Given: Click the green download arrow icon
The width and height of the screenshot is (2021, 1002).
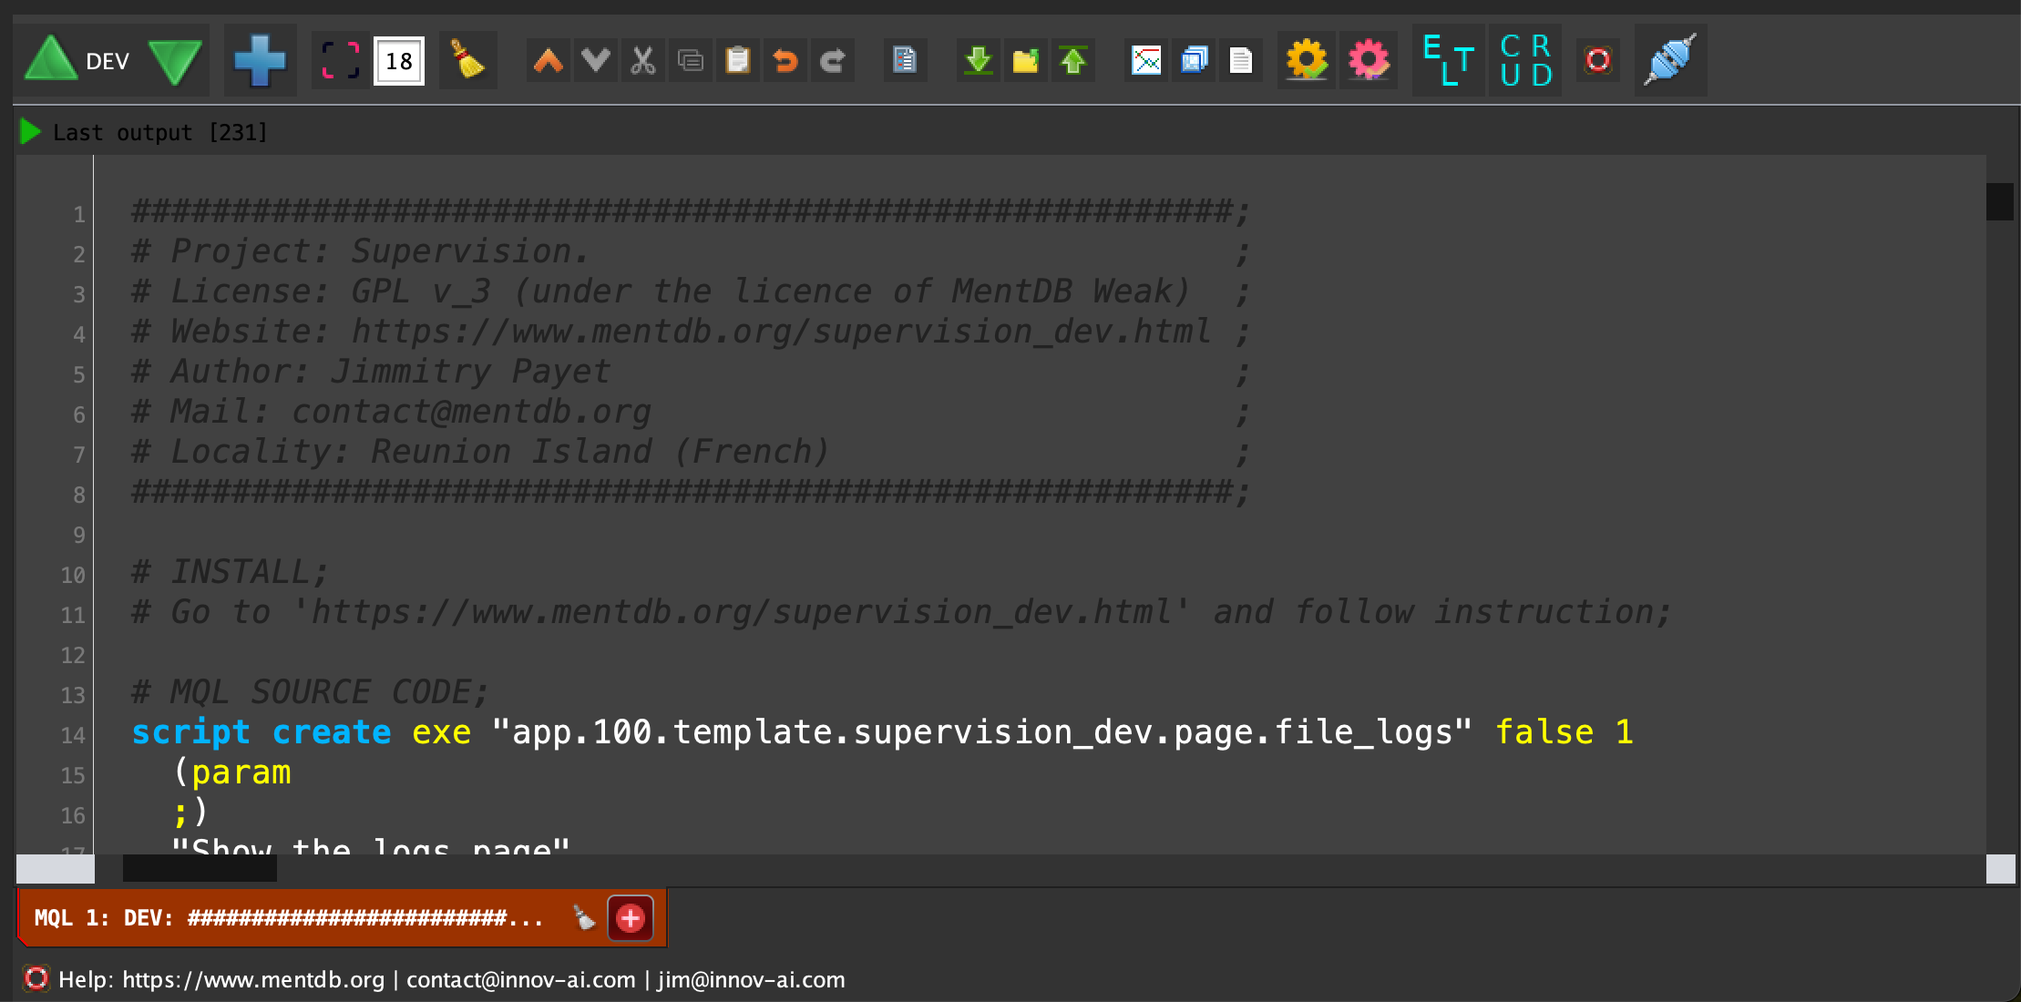Looking at the screenshot, I should [x=979, y=61].
